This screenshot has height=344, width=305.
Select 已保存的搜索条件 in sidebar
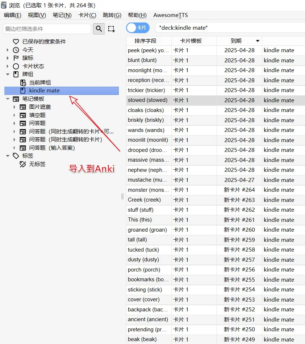pyautogui.click(x=44, y=42)
